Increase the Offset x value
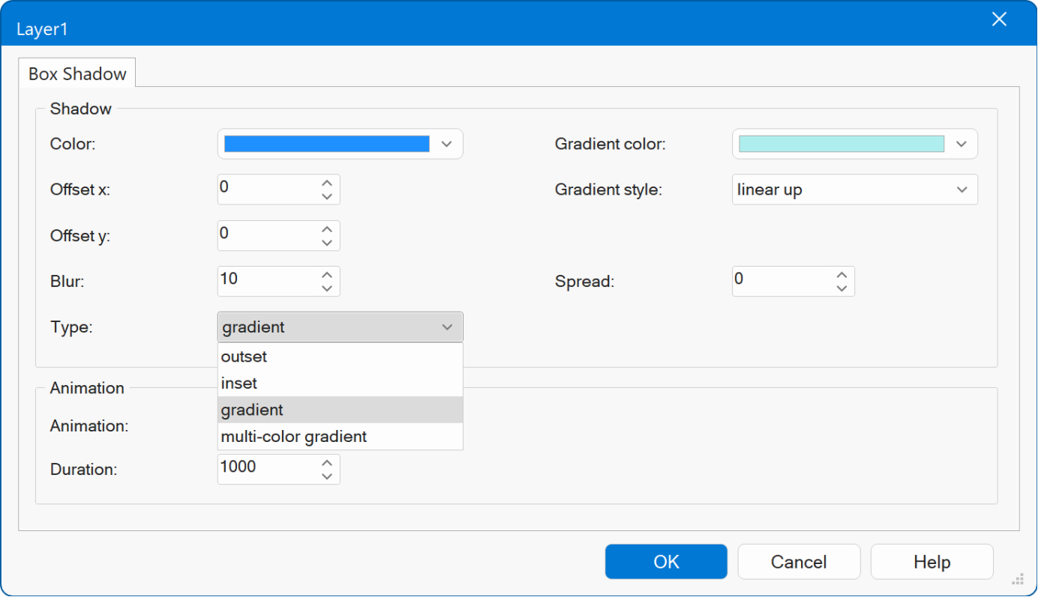Image resolution: width=1038 pixels, height=597 pixels. pos(327,184)
